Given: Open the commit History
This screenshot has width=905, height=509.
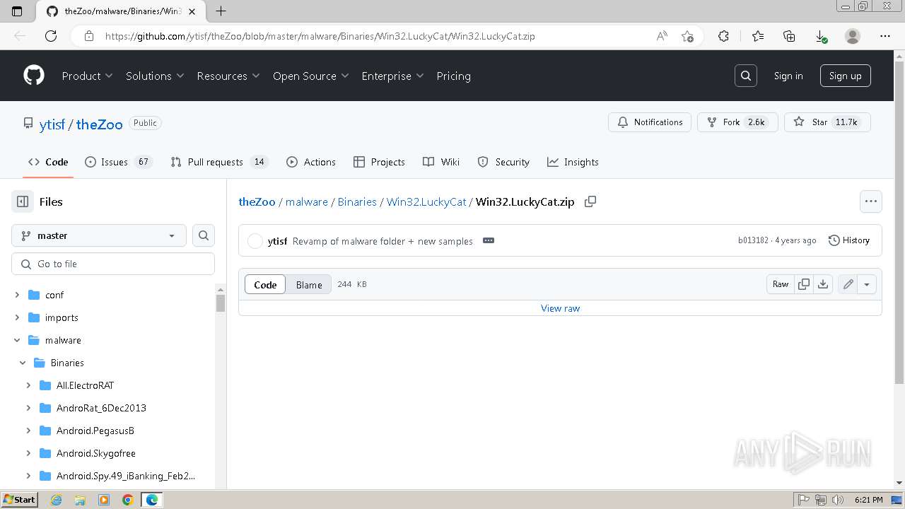Looking at the screenshot, I should coord(848,240).
